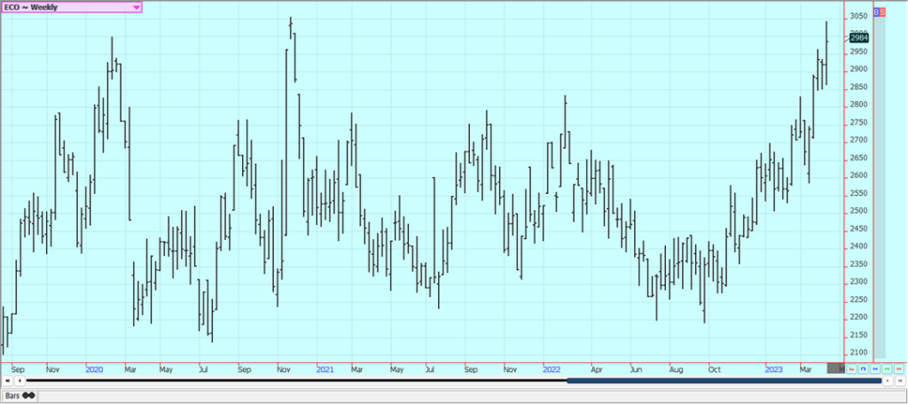Click the 2021 year label on the time axis
Image resolution: width=908 pixels, height=404 pixels.
[325, 369]
